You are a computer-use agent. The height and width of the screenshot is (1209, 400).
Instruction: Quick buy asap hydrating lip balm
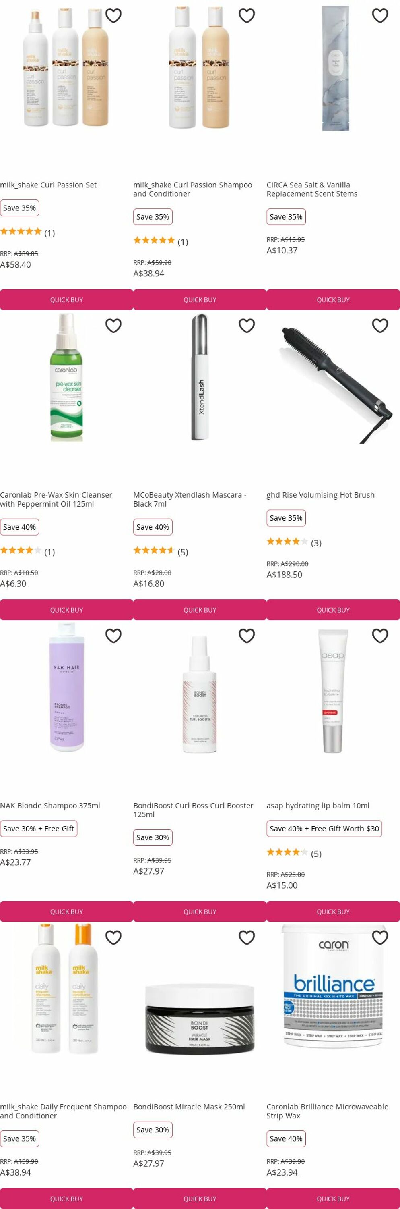[333, 912]
